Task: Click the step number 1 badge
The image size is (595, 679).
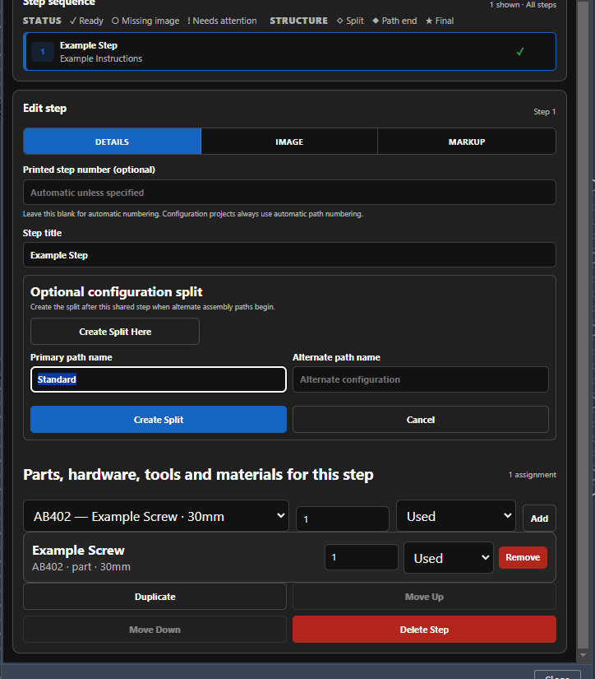Action: 43,52
